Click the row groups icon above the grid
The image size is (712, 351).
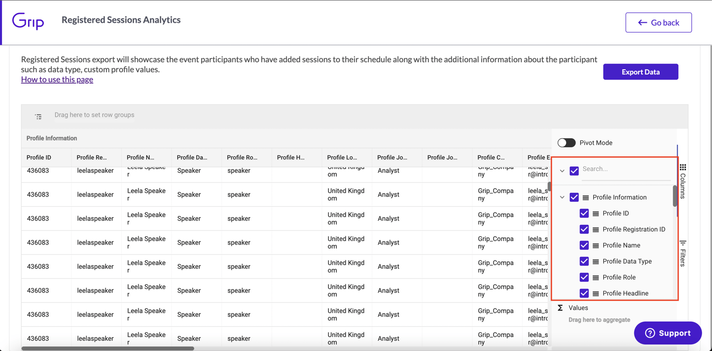pyautogui.click(x=38, y=116)
